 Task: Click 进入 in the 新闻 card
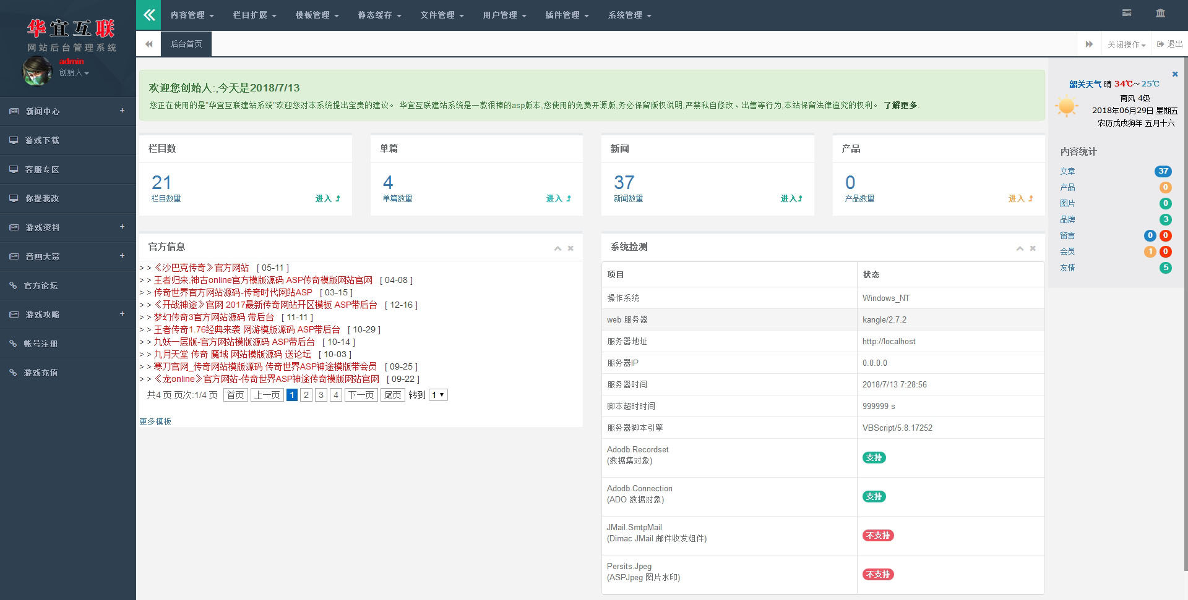click(x=791, y=198)
